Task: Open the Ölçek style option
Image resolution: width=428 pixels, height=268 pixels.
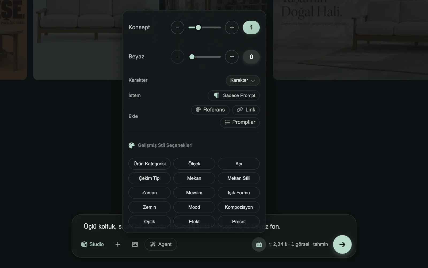Action: [194, 164]
